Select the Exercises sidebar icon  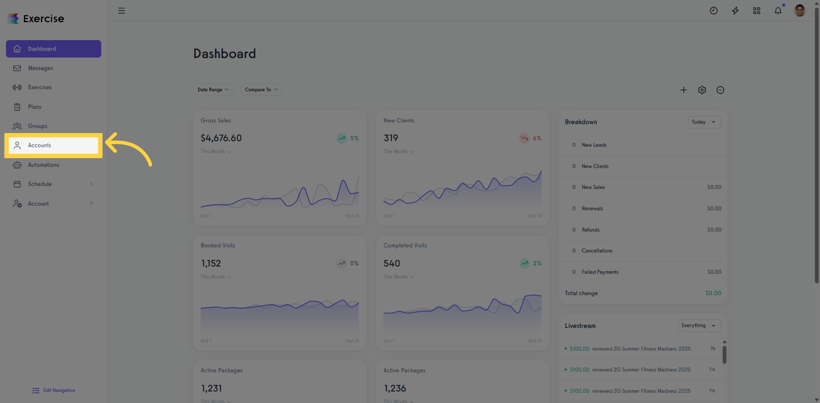(41, 87)
